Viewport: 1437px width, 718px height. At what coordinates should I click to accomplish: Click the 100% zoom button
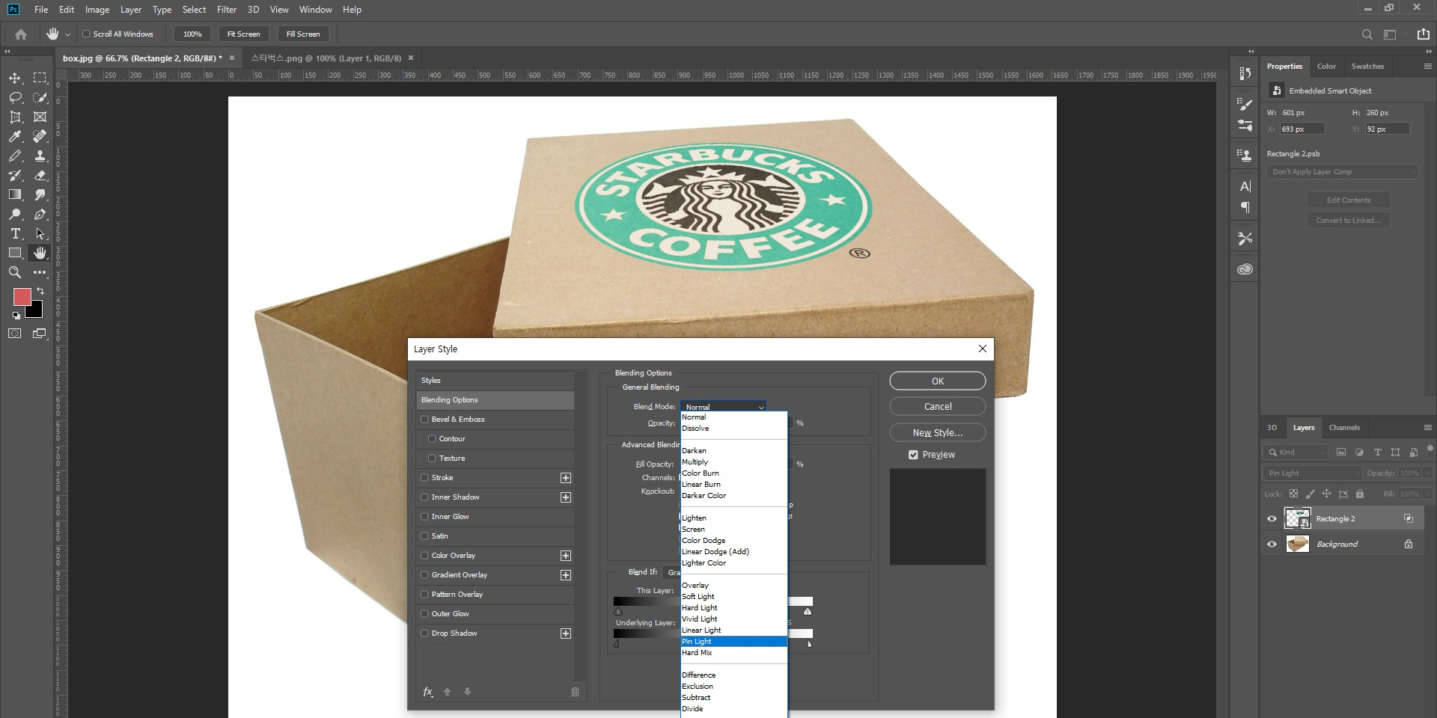[192, 34]
